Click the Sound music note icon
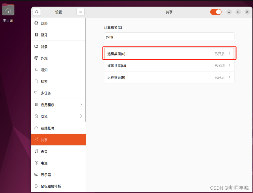Image resolution: width=253 pixels, height=193 pixels. pos(36,151)
